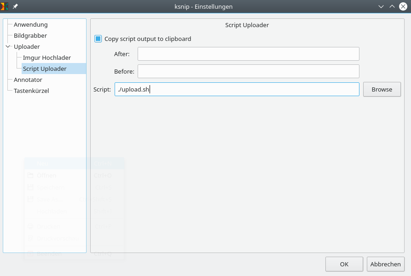Disable Copy script output to clipboard
The width and height of the screenshot is (411, 276).
pos(98,39)
